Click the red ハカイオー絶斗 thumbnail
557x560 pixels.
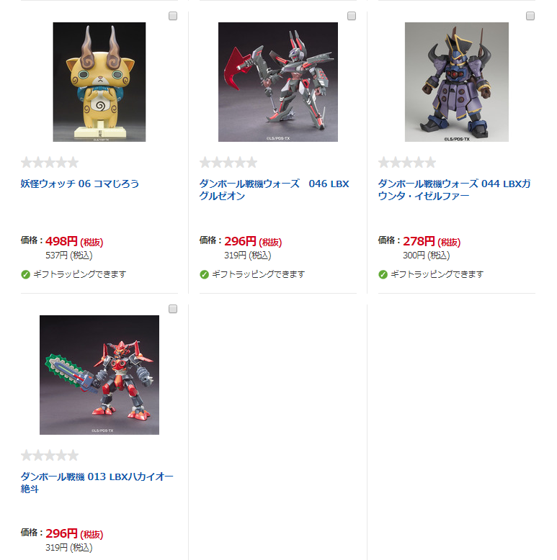point(99,375)
